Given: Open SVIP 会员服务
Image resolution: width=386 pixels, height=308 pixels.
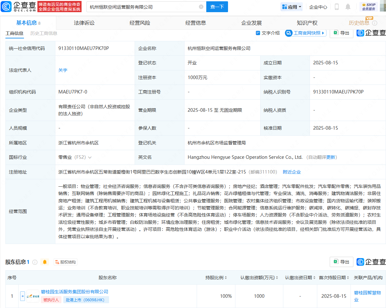Looking at the screenshot, I should tap(368, 7).
